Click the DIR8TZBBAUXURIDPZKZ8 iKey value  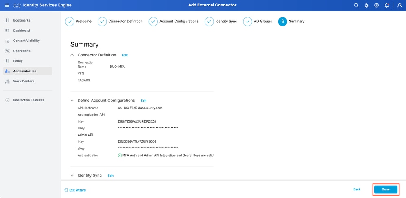pyautogui.click(x=137, y=121)
